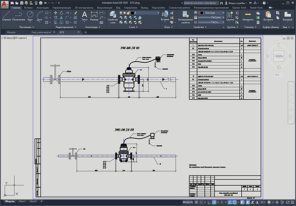296x206 pixels.
Task: Open the ПоСлою color dropdown
Action: (212, 13)
